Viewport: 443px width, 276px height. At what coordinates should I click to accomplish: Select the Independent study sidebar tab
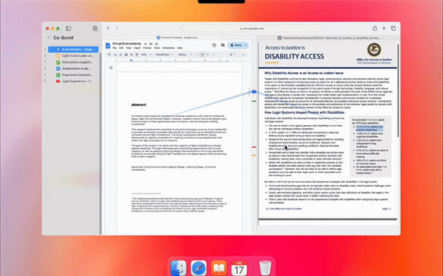(x=74, y=68)
